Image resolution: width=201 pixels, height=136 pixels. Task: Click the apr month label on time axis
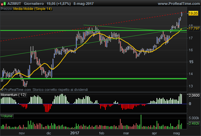click(154, 133)
